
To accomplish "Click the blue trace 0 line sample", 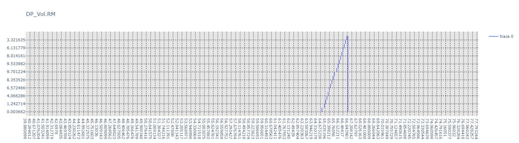I will [x=493, y=37].
